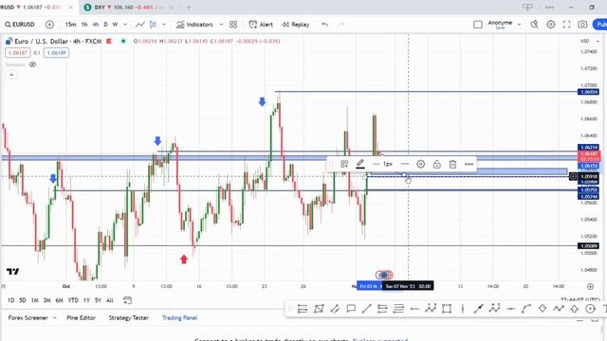Viewport: 607px width, 341px height.
Task: Expand the chart type dropdown arrow
Action: point(164,25)
